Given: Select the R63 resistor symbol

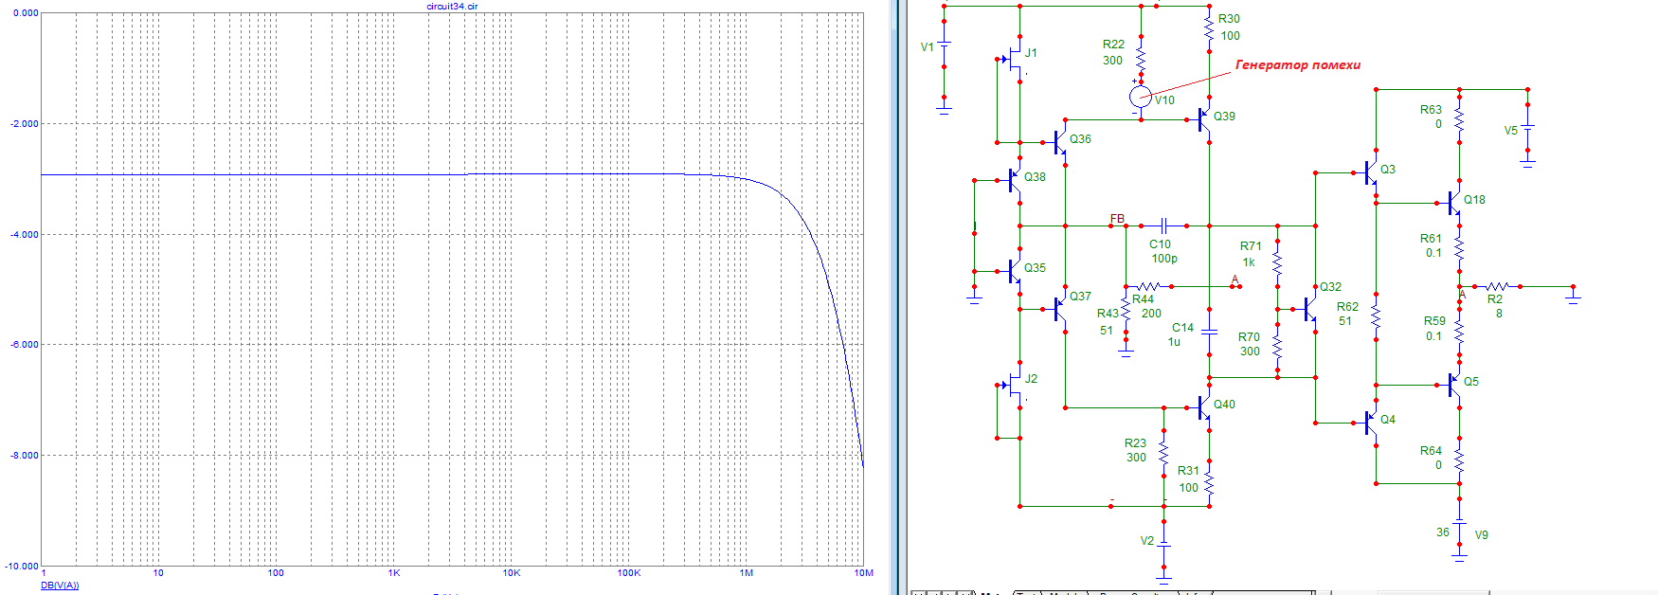Looking at the screenshot, I should [1459, 119].
